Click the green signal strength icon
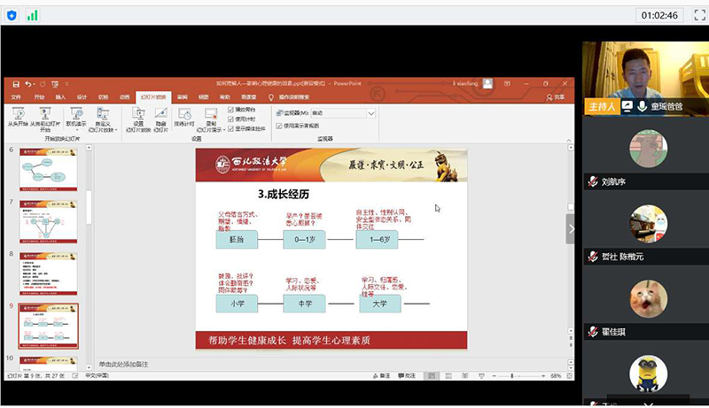The height and width of the screenshot is (408, 709). 33,15
